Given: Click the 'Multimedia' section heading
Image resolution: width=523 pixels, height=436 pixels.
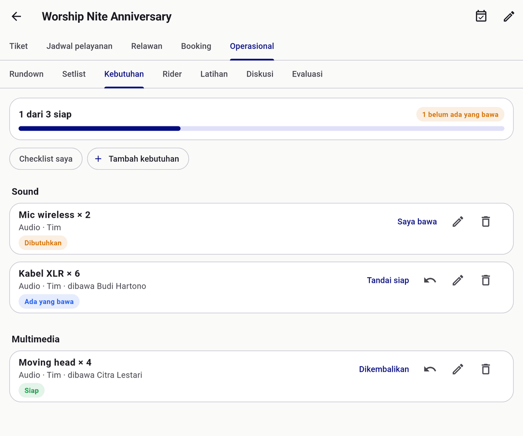Looking at the screenshot, I should coord(36,339).
